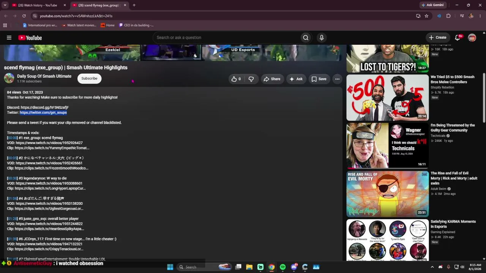Click the page vertical scrollbar

[x=484, y=97]
